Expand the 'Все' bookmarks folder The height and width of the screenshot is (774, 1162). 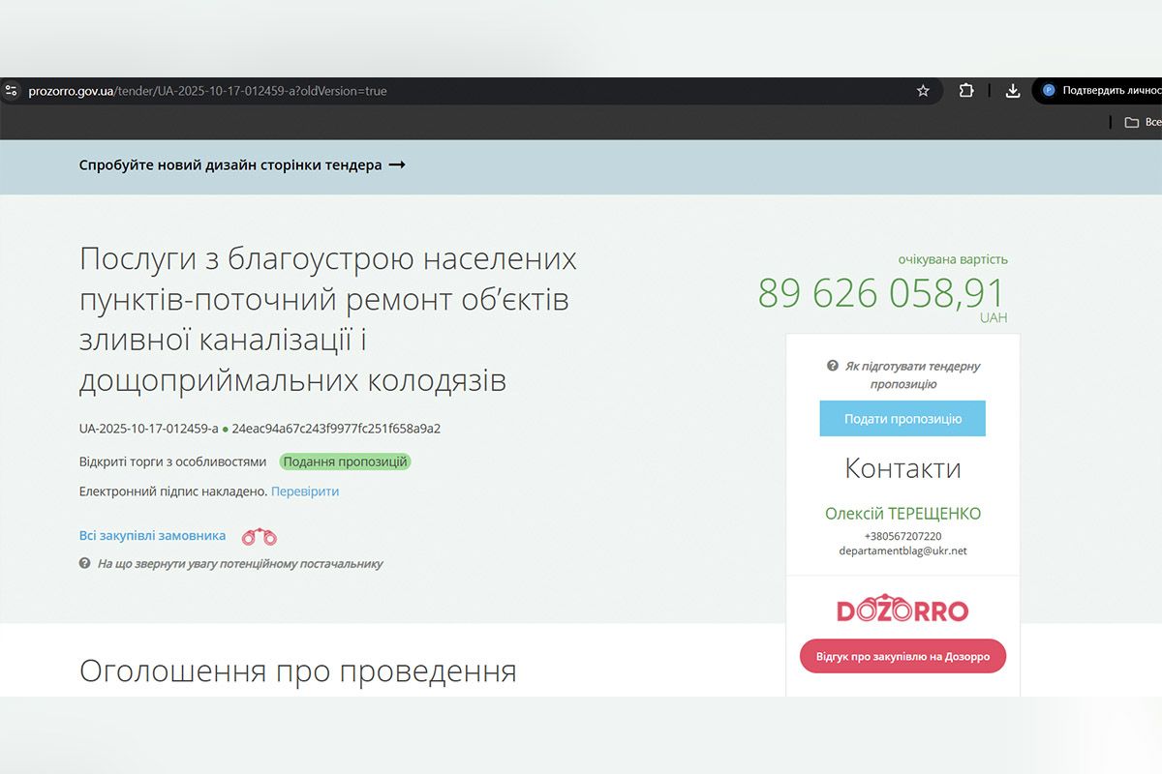1143,121
